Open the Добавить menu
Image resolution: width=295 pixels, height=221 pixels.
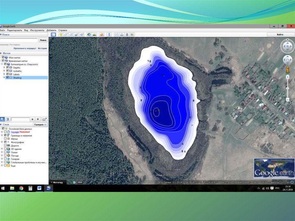coord(51,30)
